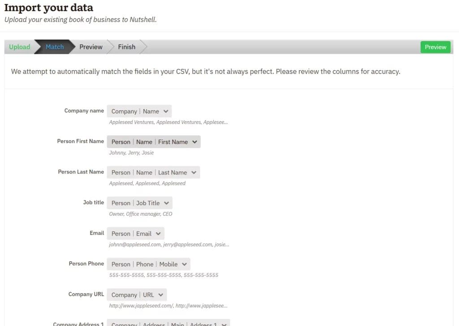Click the Mobile segment of phone mapping
Image resolution: width=459 pixels, height=326 pixels.
(169, 264)
